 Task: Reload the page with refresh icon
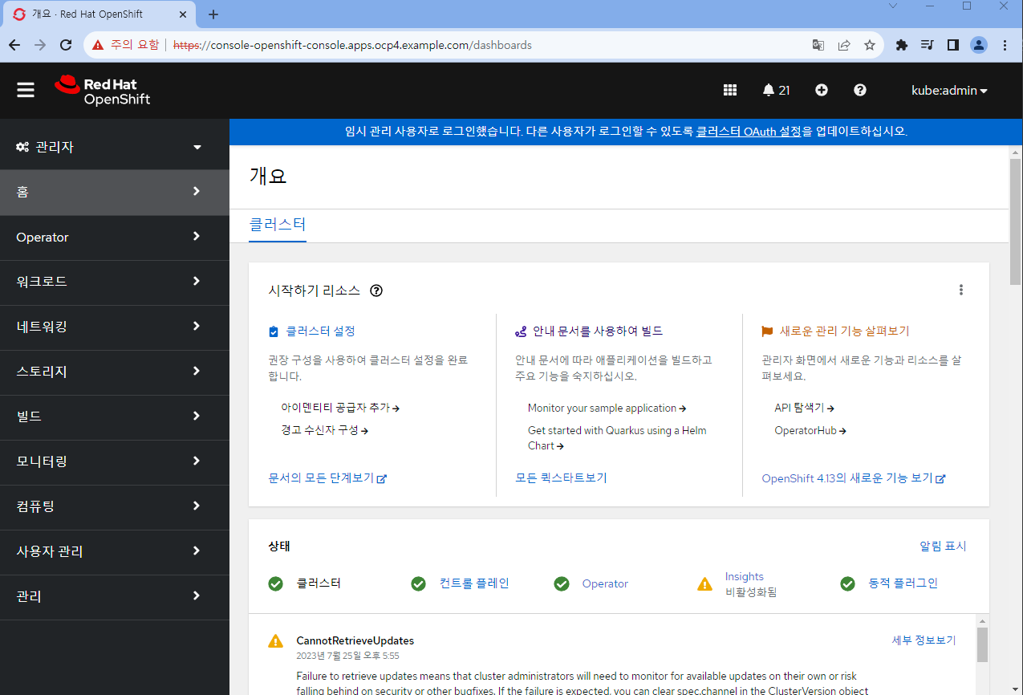[66, 45]
